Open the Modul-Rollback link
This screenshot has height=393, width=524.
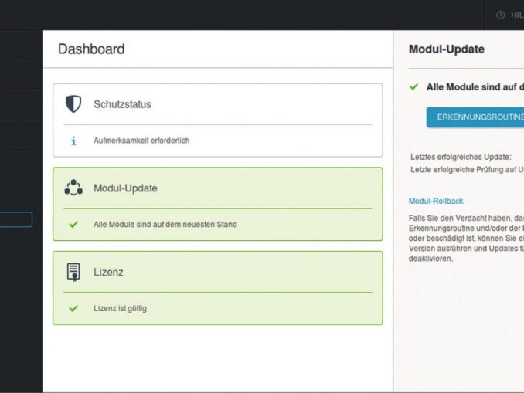tap(436, 201)
